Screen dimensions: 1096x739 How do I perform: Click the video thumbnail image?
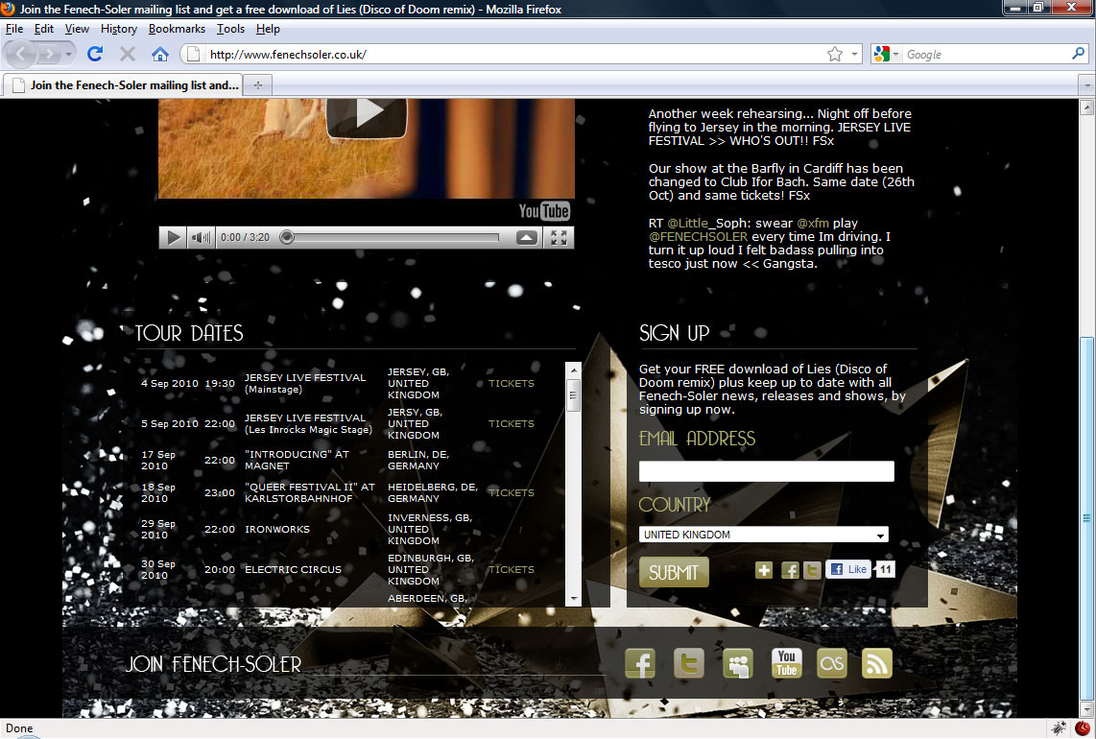367,148
